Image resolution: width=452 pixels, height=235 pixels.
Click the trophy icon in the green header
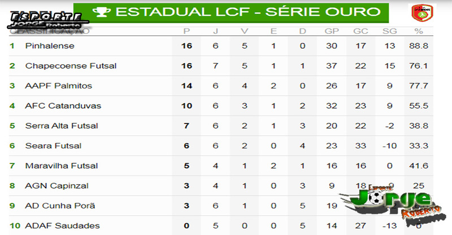[x=102, y=12]
